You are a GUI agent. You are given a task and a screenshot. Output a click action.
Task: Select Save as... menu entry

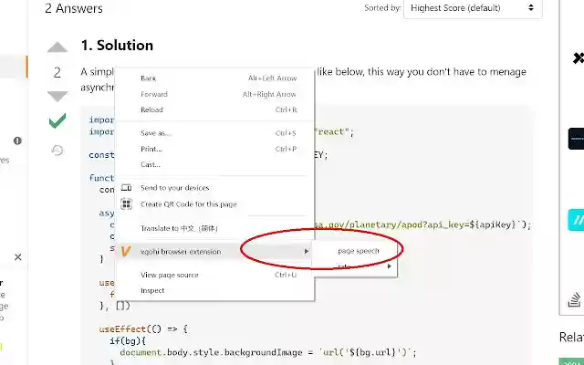coord(214,133)
